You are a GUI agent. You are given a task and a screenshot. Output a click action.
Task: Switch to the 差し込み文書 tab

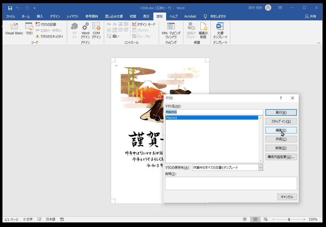click(x=114, y=16)
